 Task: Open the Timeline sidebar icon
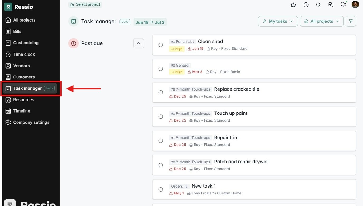point(8,111)
